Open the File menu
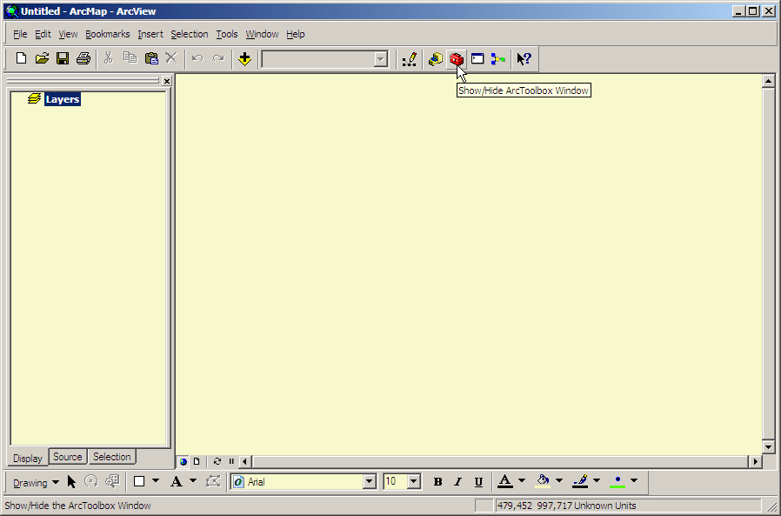Viewport: 781px width, 516px height. click(20, 34)
